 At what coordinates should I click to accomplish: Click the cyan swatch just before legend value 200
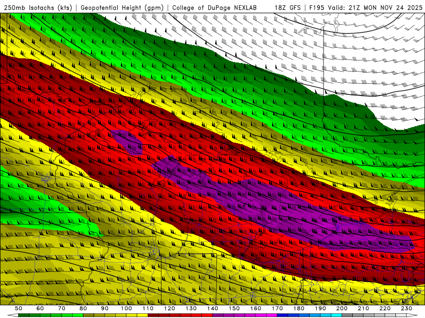tap(336, 315)
